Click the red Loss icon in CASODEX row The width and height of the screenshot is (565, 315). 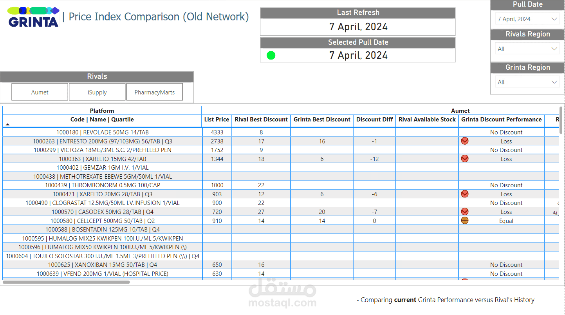click(x=465, y=212)
